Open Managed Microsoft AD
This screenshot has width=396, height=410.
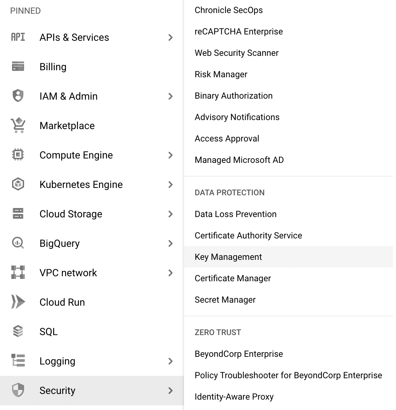239,160
